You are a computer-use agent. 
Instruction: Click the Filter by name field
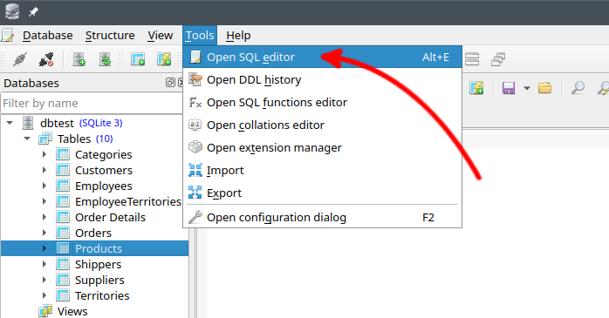point(92,103)
